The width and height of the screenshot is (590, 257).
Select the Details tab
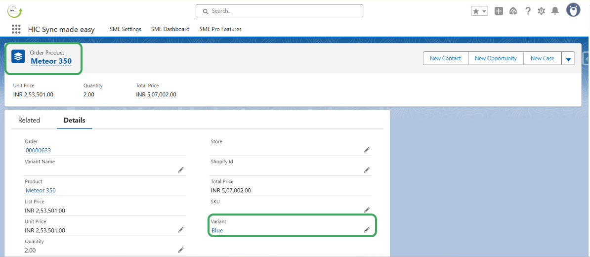(75, 121)
